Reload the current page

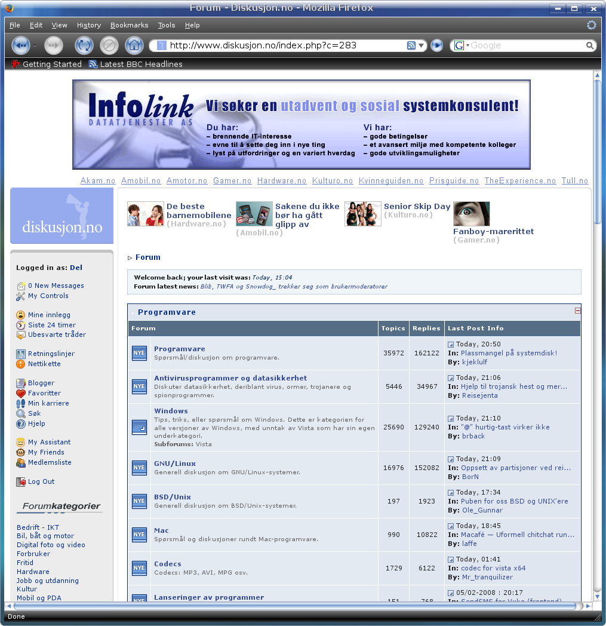point(84,45)
